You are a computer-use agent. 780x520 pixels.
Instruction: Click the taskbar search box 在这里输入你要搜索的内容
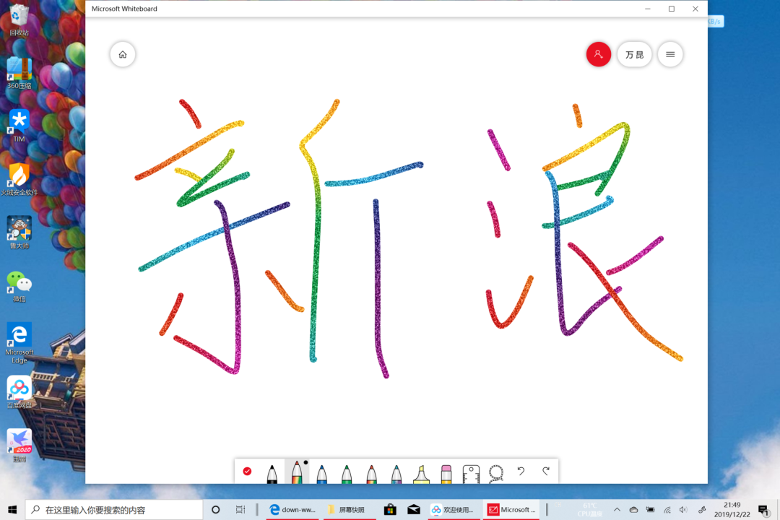(x=114, y=510)
